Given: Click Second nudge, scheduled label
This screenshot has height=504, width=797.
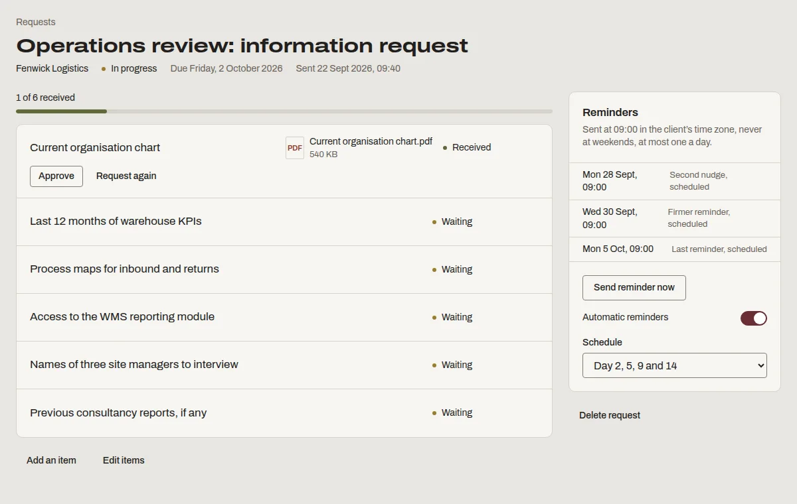Looking at the screenshot, I should 698,181.
